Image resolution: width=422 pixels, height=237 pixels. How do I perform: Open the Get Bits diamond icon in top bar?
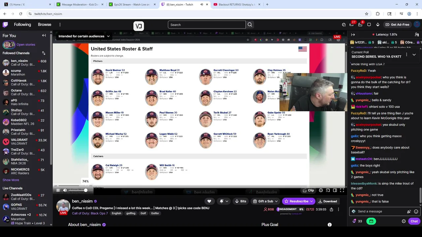(x=378, y=24)
